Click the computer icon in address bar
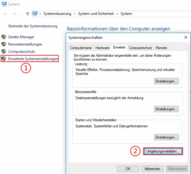This screenshot has width=191, height=174. tap(35, 14)
